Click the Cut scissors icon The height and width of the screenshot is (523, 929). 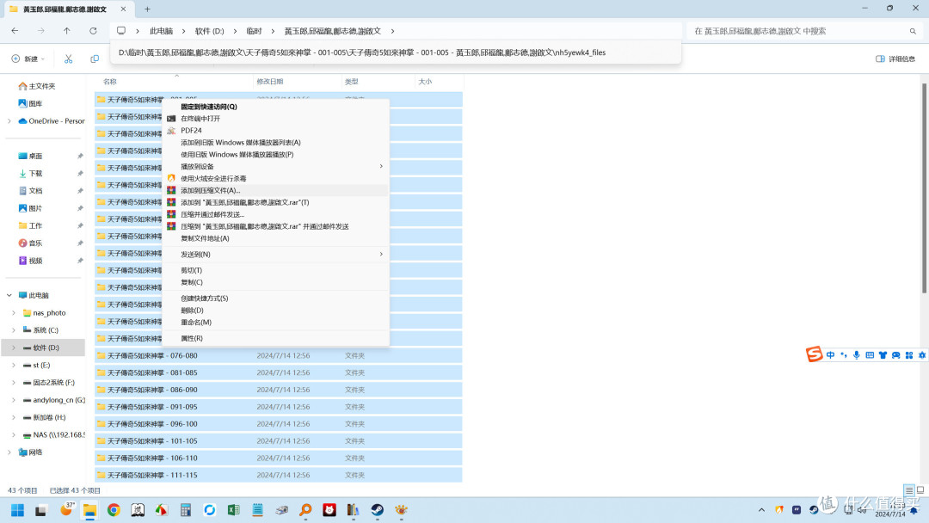[x=69, y=58]
